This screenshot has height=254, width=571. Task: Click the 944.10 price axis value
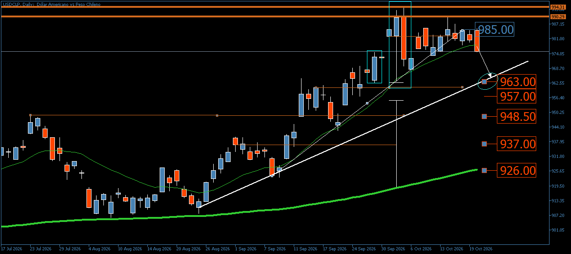tap(558, 127)
